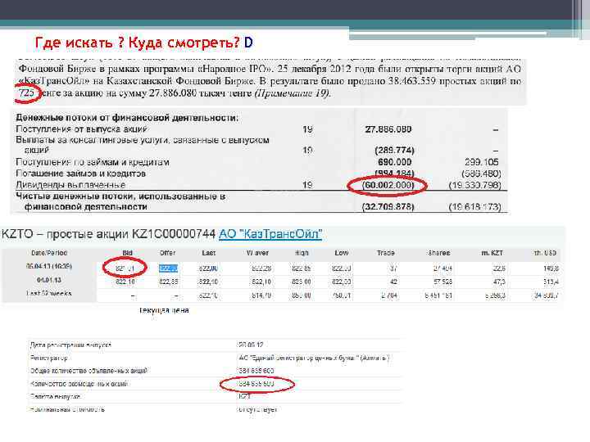The height and width of the screenshot is (442, 590).
Task: Select the "Погашение займов и кредитов" row label
Action: 80,174
